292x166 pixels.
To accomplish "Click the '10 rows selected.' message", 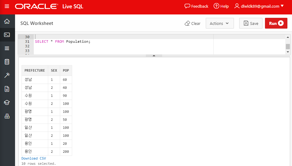I will [39, 164].
